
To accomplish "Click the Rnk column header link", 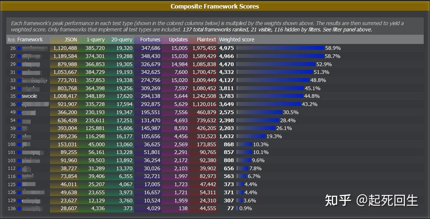I will click(x=11, y=40).
